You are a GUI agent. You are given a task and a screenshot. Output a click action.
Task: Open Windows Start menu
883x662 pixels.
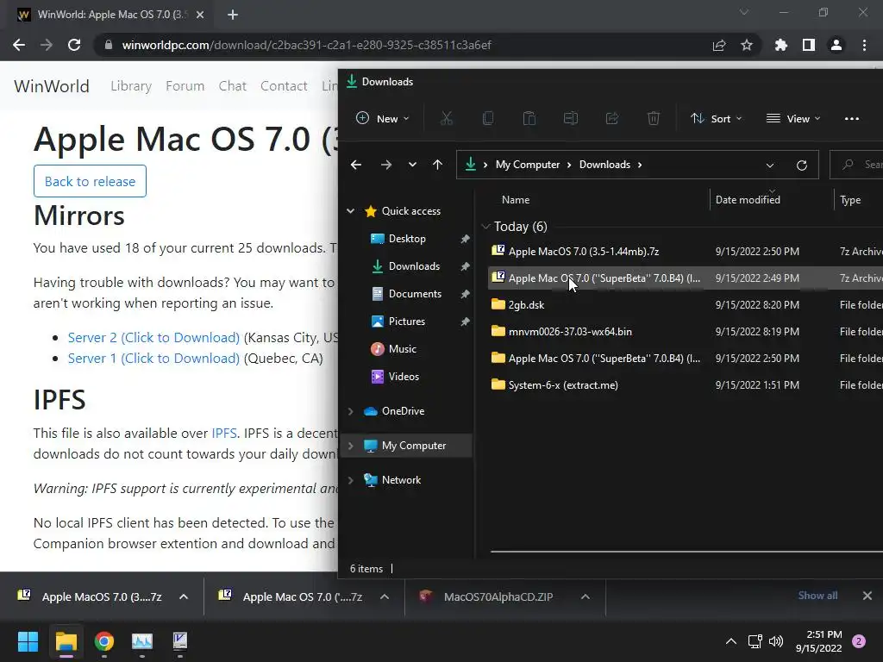pos(28,641)
